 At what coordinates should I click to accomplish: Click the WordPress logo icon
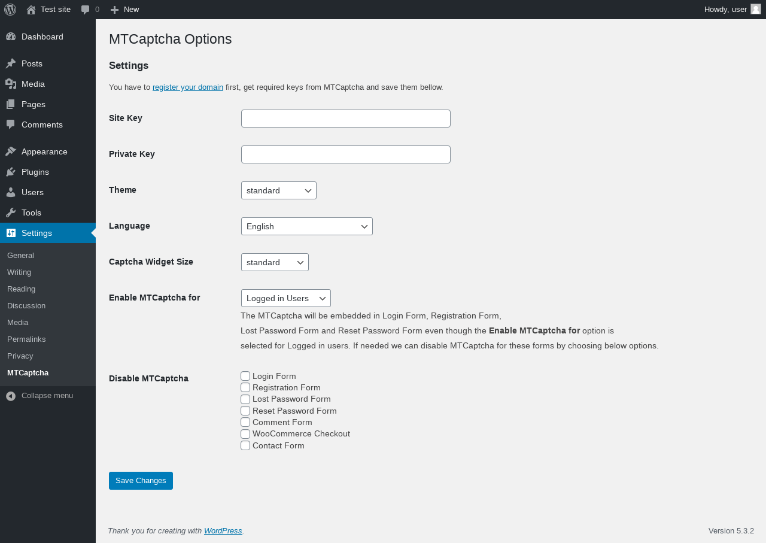coord(10,10)
